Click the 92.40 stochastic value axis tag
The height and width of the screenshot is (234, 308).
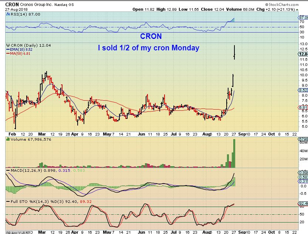pyautogui.click(x=303, y=203)
